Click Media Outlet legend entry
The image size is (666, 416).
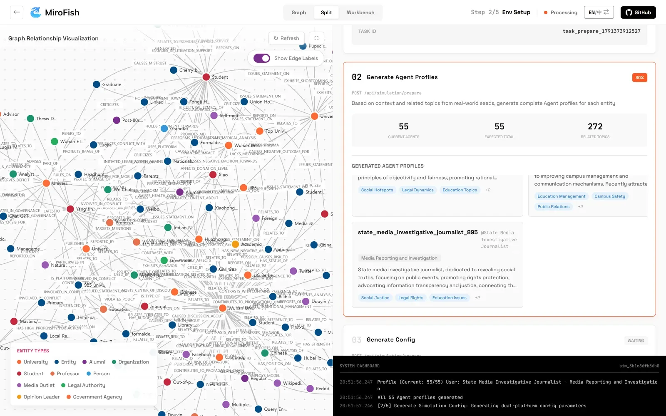click(x=36, y=385)
